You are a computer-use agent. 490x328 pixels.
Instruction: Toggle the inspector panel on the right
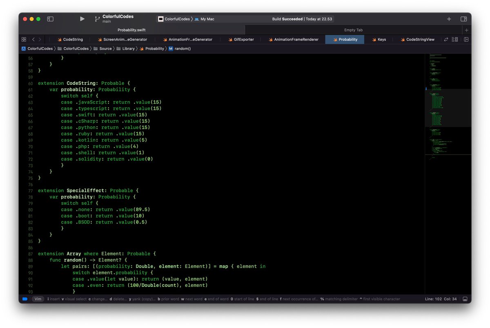(x=464, y=19)
